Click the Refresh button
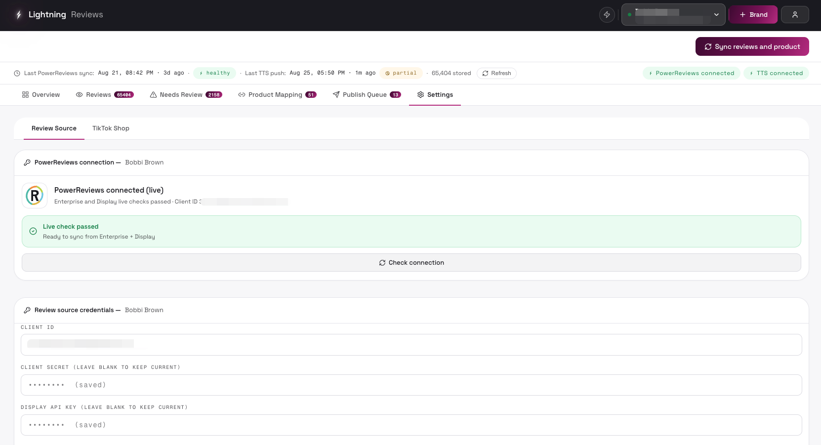The height and width of the screenshot is (445, 821). 496,73
